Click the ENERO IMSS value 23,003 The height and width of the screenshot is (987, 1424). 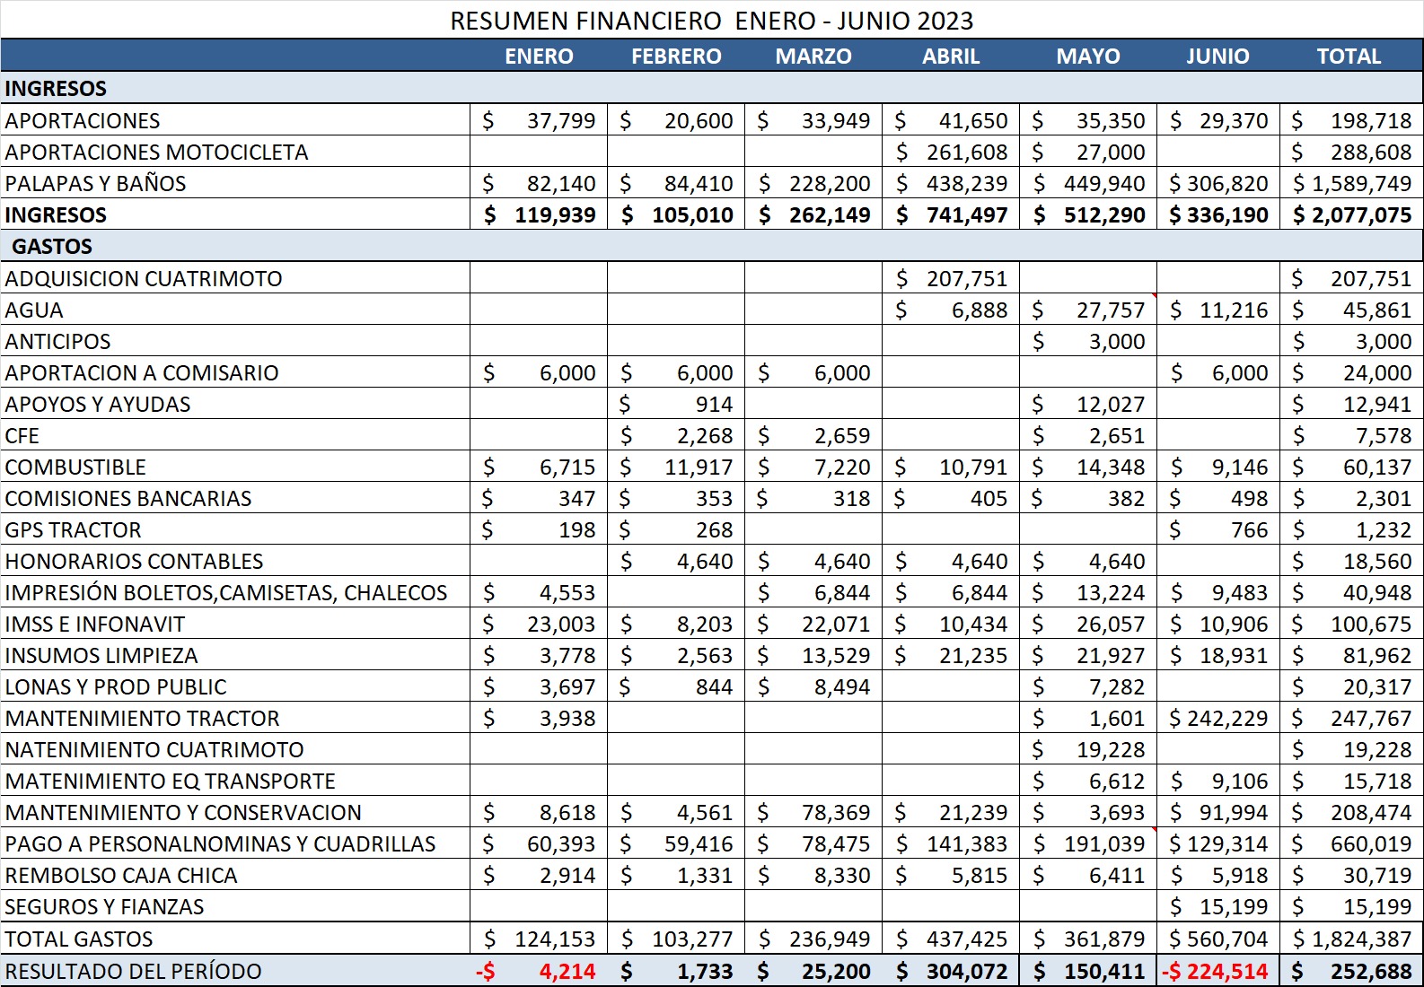tap(561, 624)
